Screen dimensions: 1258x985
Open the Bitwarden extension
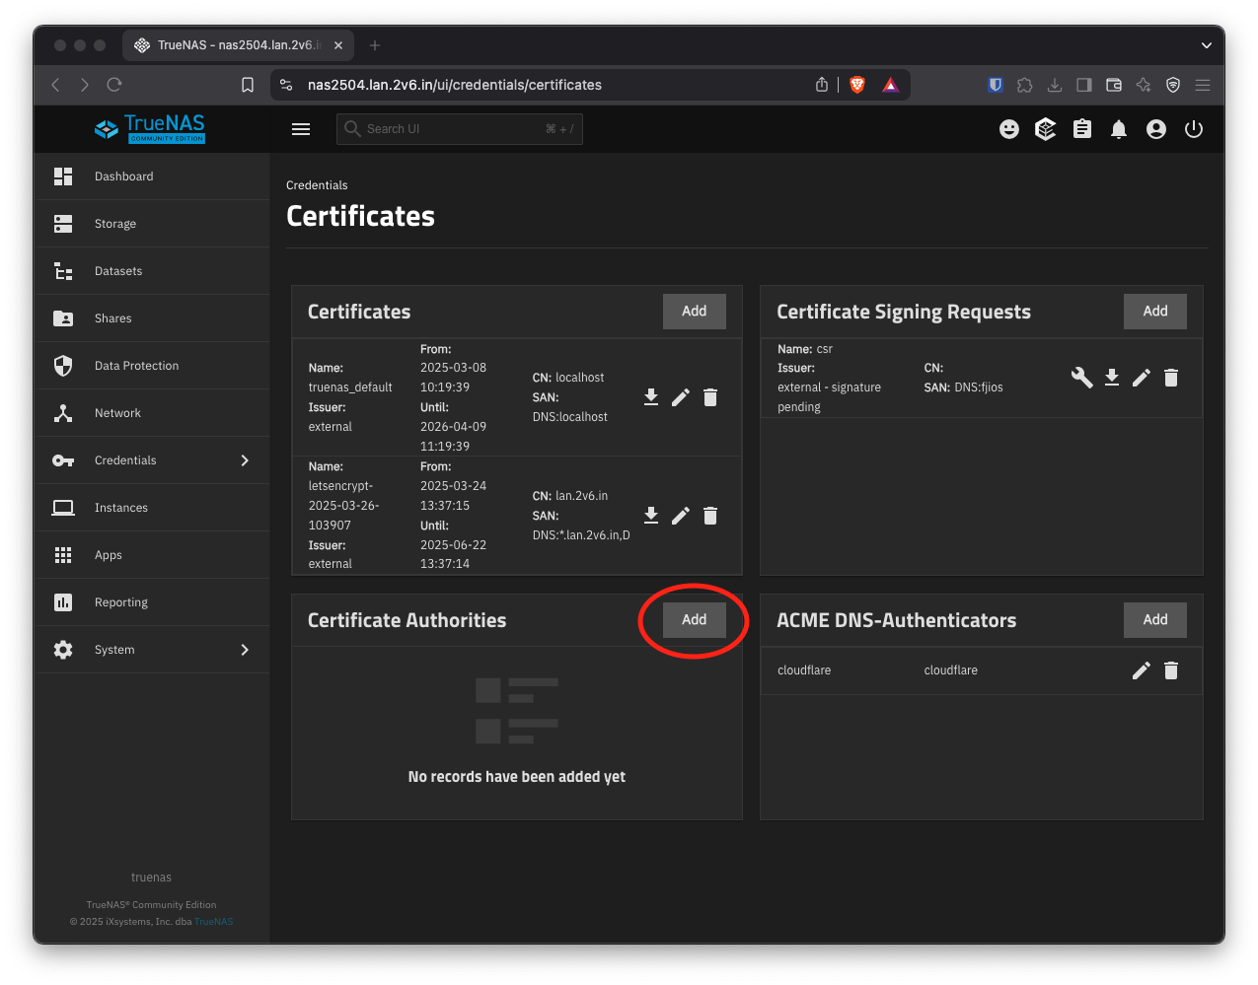[996, 85]
